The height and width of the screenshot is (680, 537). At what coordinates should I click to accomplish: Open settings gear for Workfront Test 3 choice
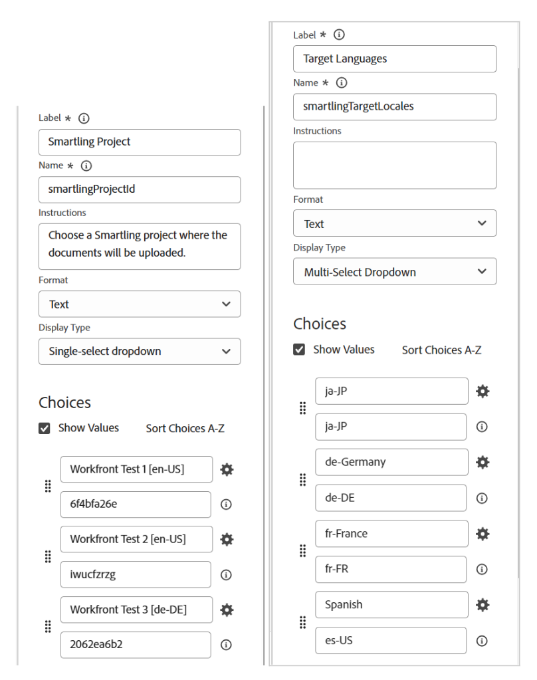[227, 610]
